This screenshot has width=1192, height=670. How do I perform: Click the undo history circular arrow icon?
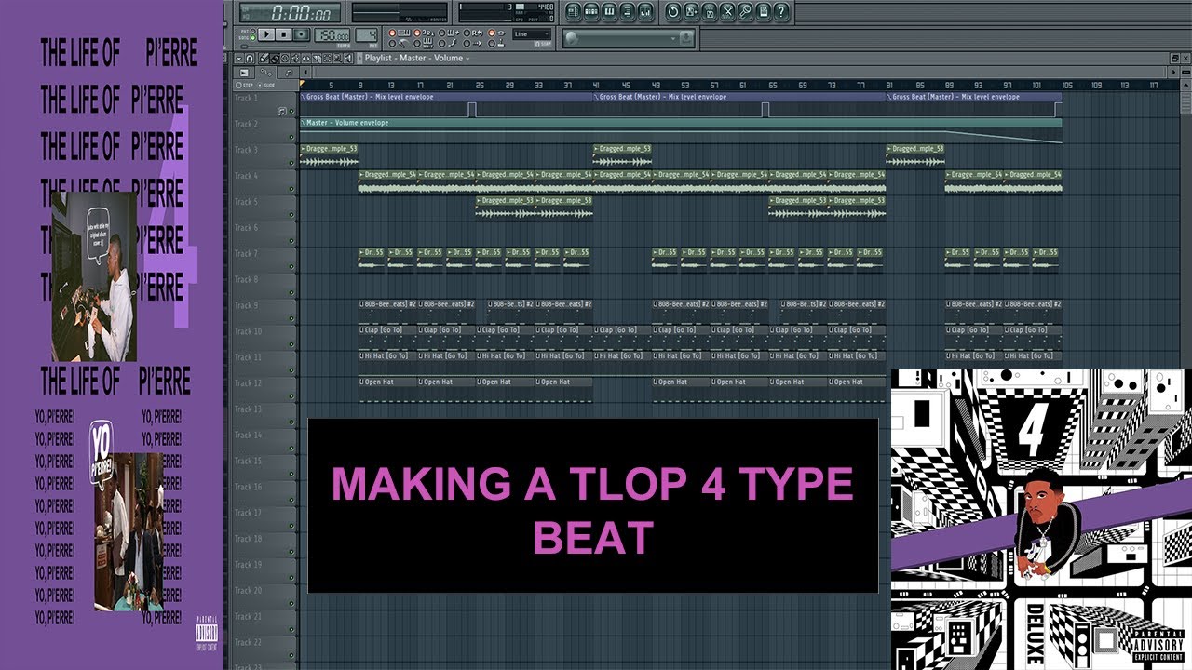click(x=672, y=11)
